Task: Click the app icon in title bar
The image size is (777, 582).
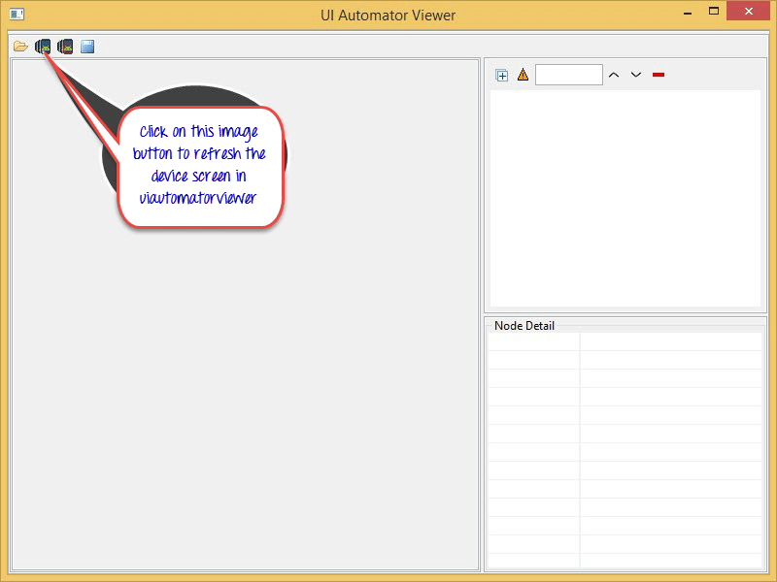Action: tap(17, 15)
